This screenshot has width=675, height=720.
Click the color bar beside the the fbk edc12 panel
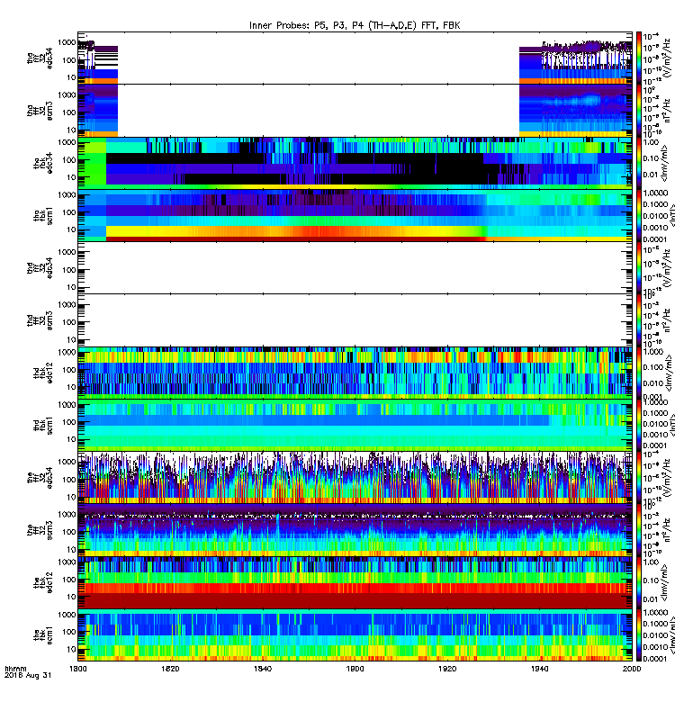tap(639, 582)
